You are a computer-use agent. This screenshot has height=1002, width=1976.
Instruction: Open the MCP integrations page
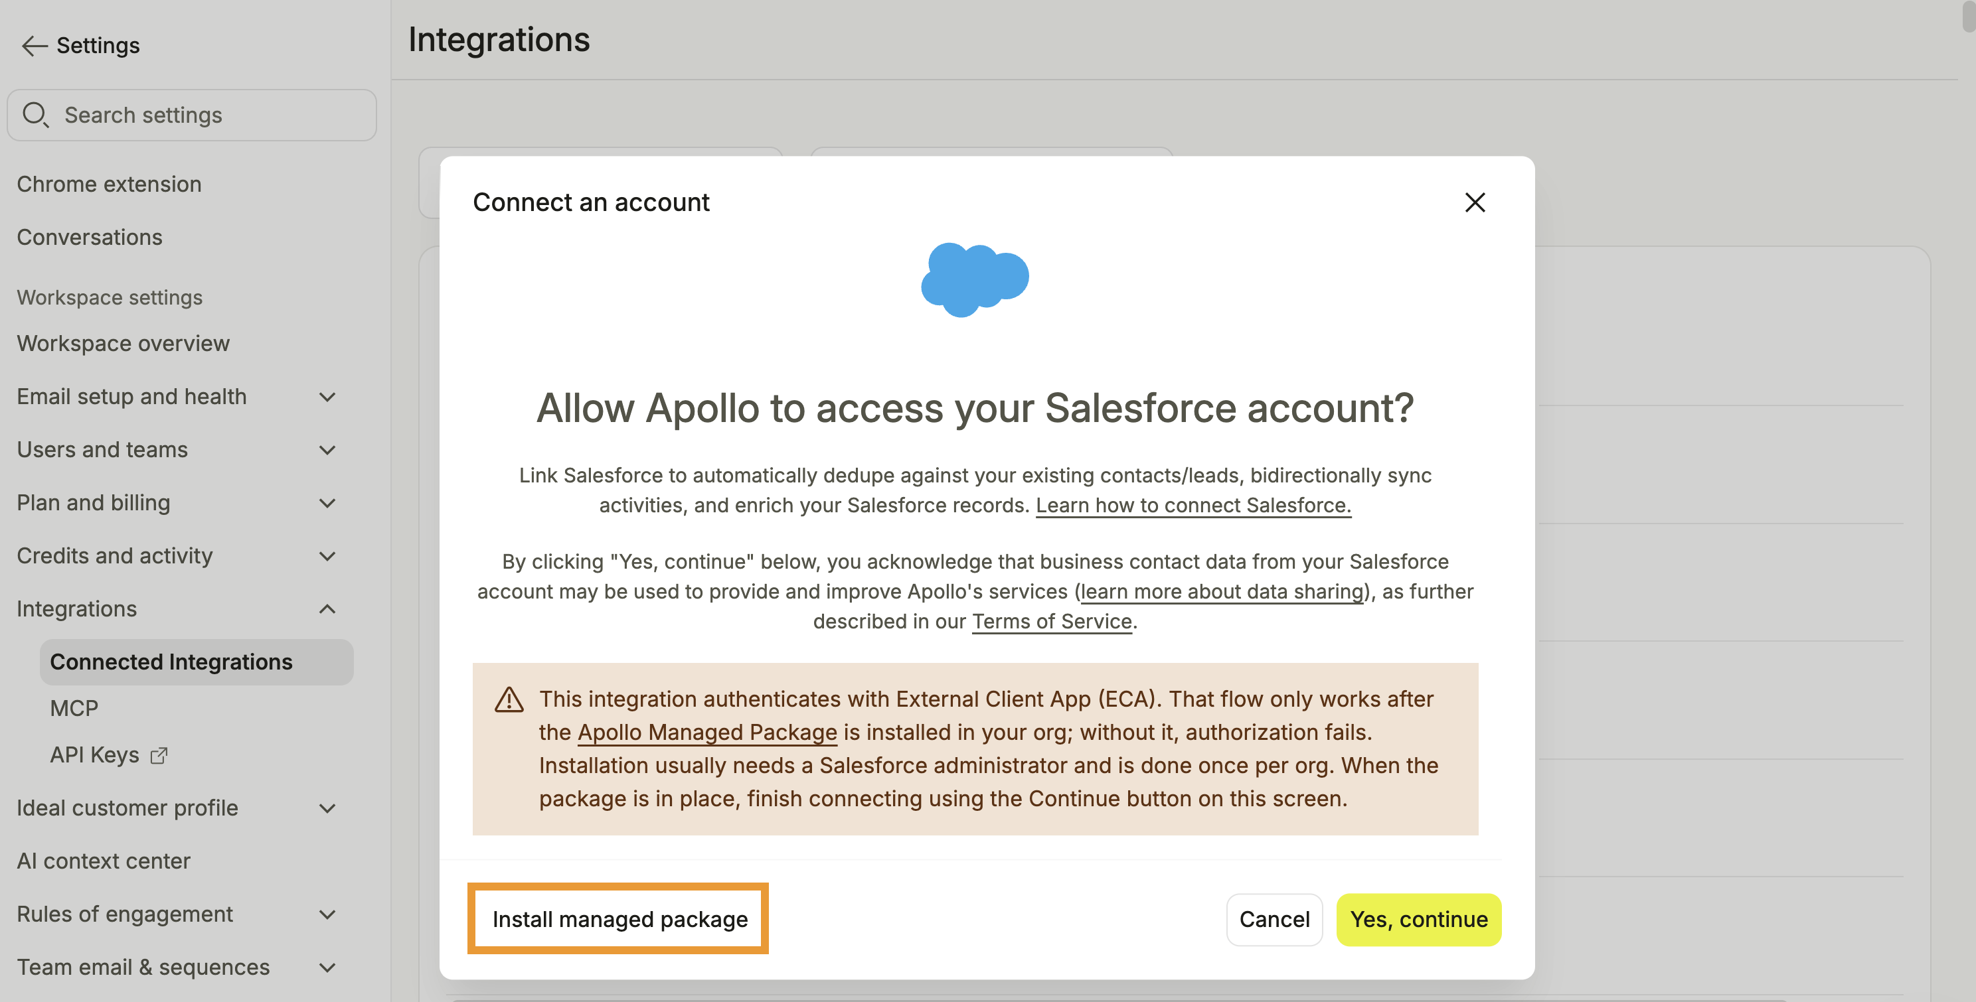[74, 709]
